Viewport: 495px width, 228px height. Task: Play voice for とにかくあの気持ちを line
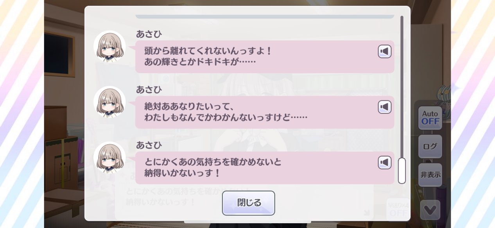coord(385,163)
